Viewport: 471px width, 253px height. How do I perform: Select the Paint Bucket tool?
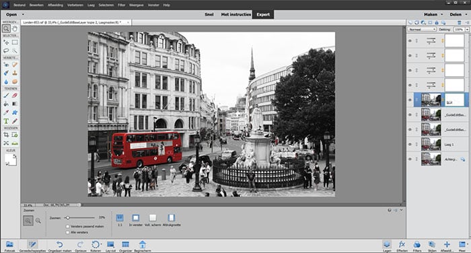click(x=6, y=104)
